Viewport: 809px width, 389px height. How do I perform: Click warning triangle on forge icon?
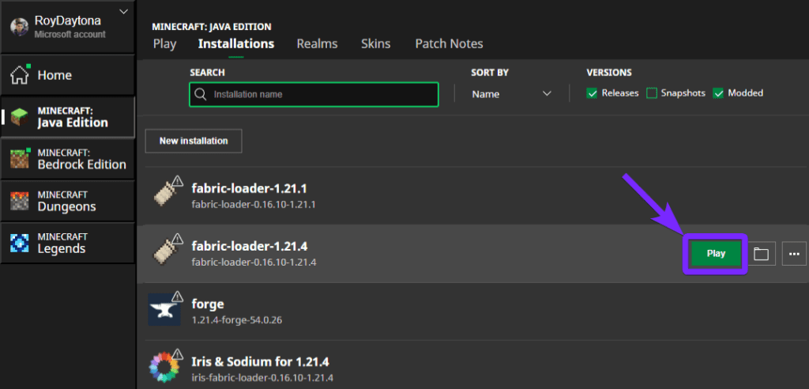pyautogui.click(x=178, y=296)
